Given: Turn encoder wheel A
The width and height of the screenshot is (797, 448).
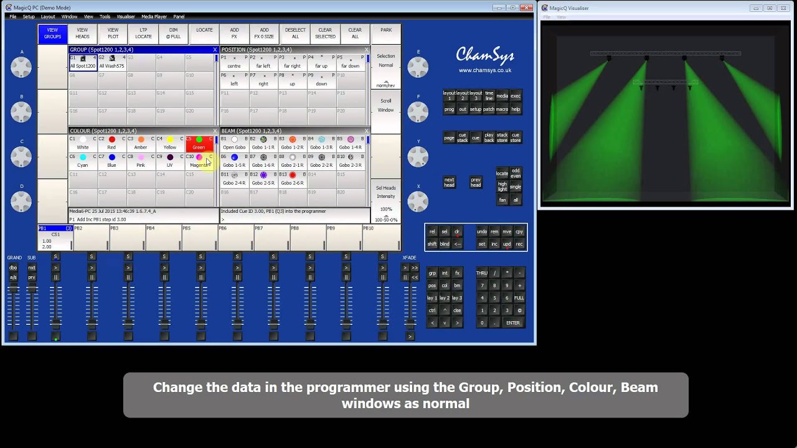Looking at the screenshot, I should [x=21, y=67].
